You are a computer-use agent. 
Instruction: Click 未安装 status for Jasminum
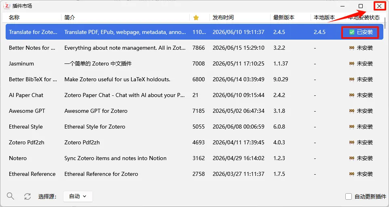point(365,64)
